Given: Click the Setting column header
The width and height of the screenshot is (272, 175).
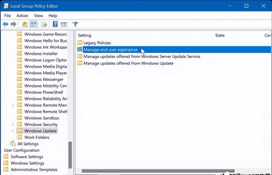Looking at the screenshot, I should [x=84, y=35].
